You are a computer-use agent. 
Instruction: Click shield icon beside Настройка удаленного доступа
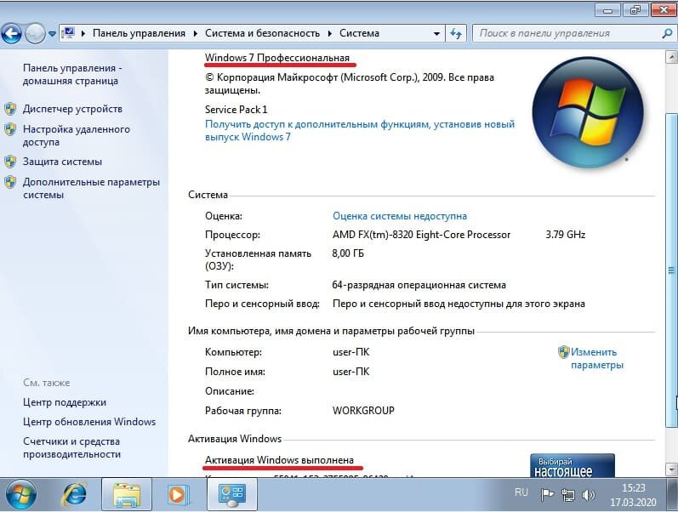[10, 129]
